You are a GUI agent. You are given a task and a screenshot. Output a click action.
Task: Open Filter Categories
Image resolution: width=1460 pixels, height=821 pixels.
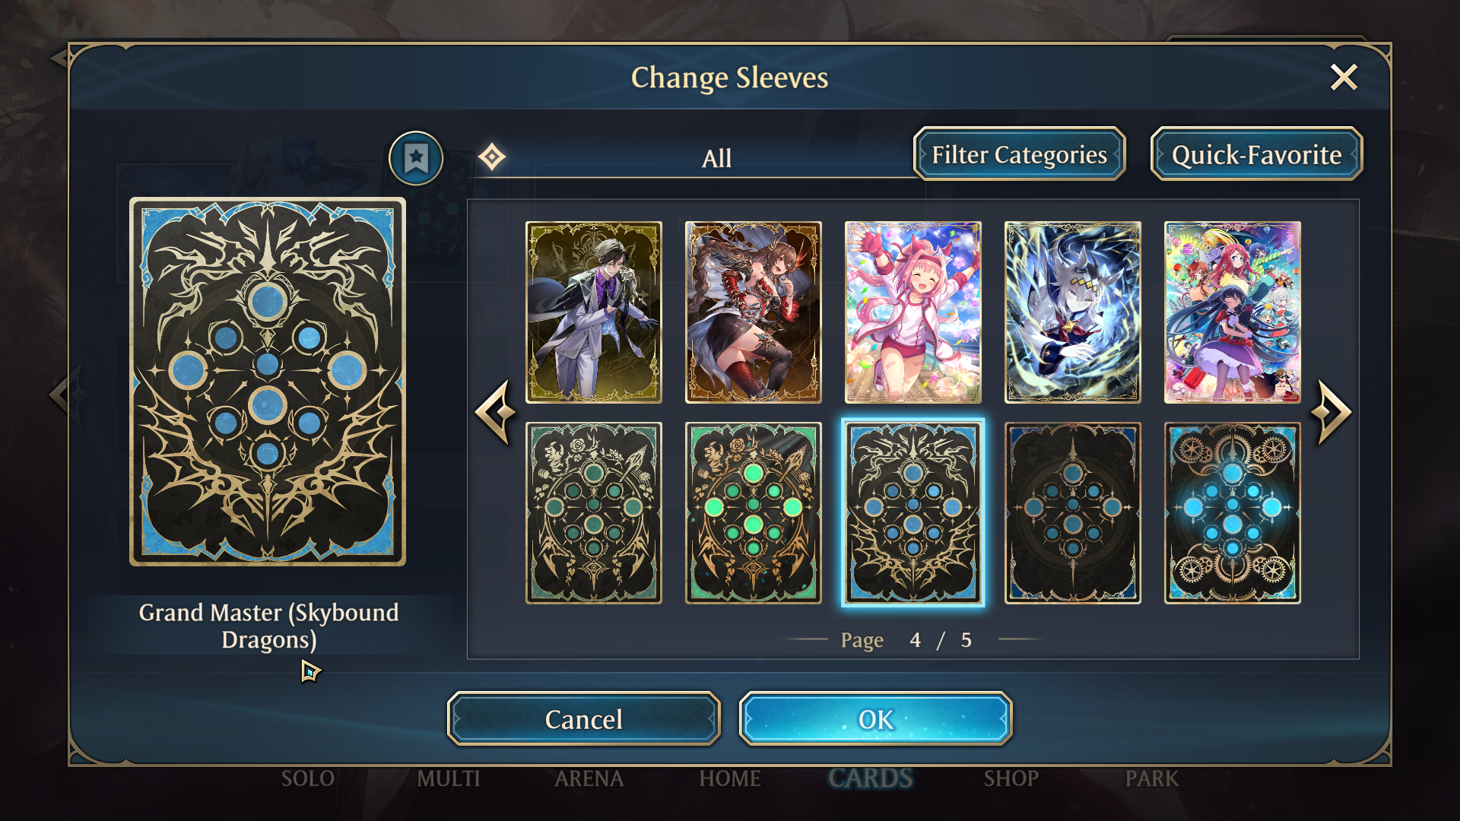coord(1019,154)
